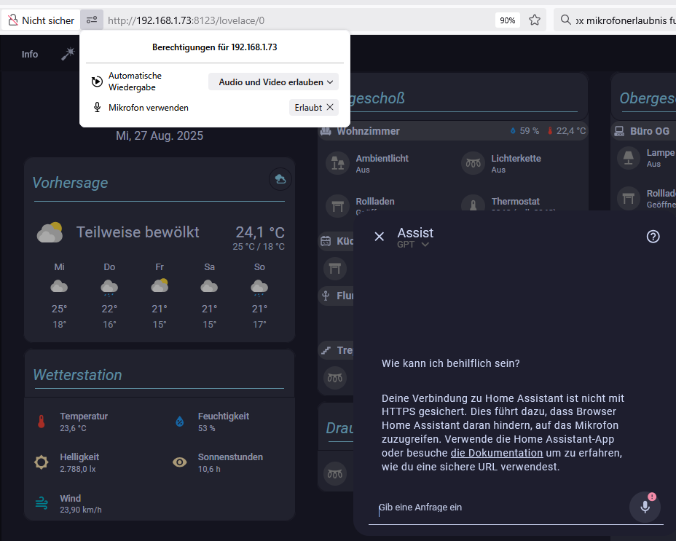Follow the die Dokumentation link
This screenshot has height=541, width=676.
(497, 453)
